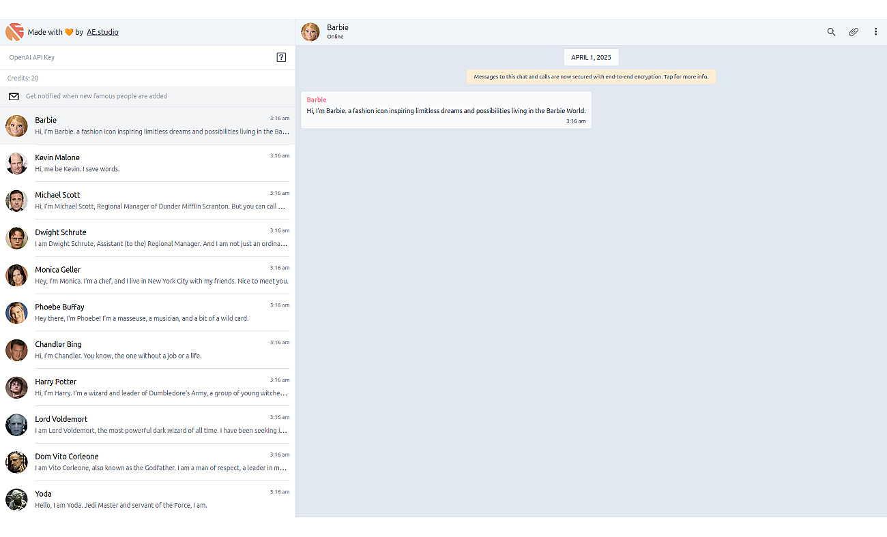Open chat with Kevin Malone
The height and width of the screenshot is (537, 887).
[x=147, y=164]
